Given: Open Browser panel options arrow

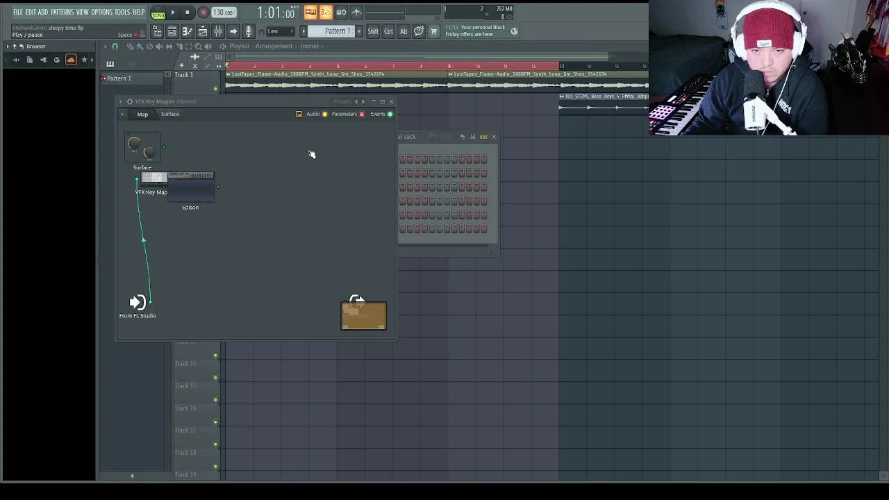Looking at the screenshot, I should click(x=8, y=47).
